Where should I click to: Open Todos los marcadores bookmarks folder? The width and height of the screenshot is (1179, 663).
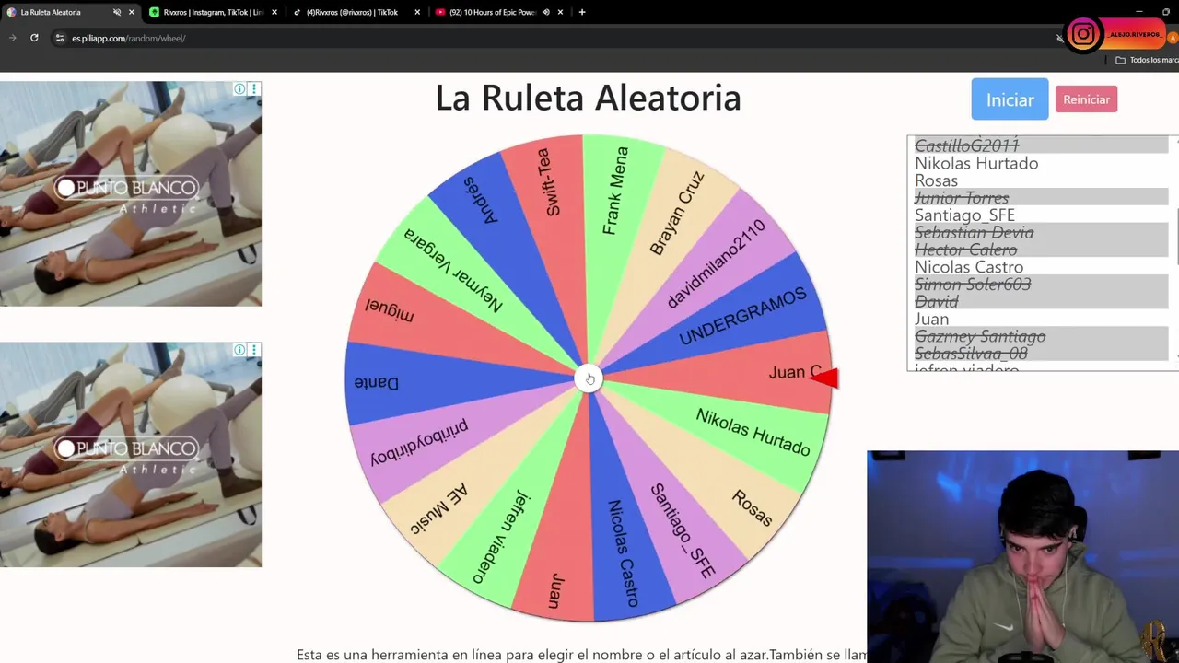click(1147, 60)
